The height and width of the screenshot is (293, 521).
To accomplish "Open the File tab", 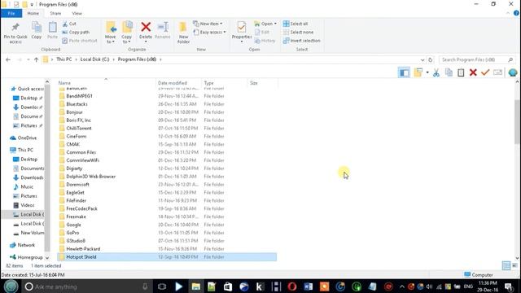I will click(11, 13).
